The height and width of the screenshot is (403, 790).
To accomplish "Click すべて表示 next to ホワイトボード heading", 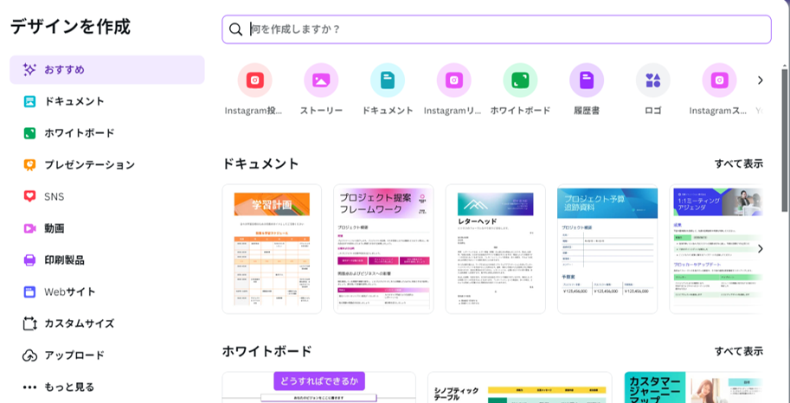I will (x=738, y=351).
